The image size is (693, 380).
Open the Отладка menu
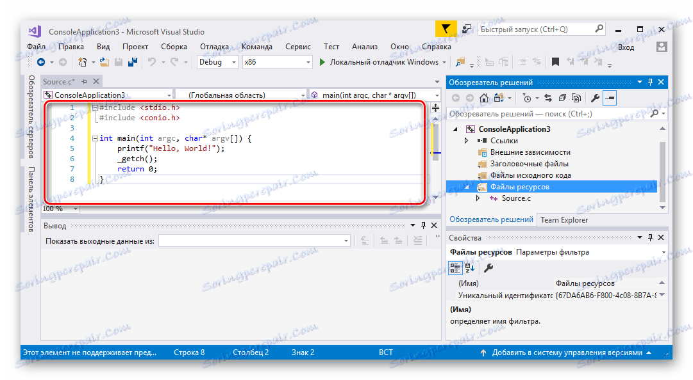215,46
